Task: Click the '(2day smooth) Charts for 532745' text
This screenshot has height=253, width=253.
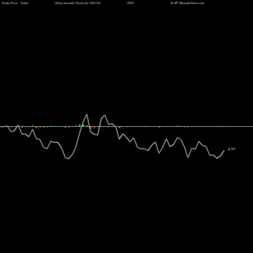Action: [x=77, y=3]
